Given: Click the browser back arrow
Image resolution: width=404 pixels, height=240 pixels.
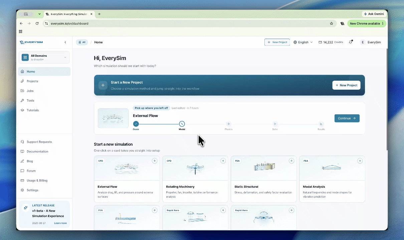Looking at the screenshot, I should pyautogui.click(x=21, y=24).
